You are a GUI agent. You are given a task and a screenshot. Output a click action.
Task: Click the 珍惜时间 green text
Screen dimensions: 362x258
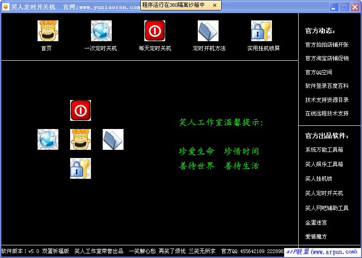point(242,151)
